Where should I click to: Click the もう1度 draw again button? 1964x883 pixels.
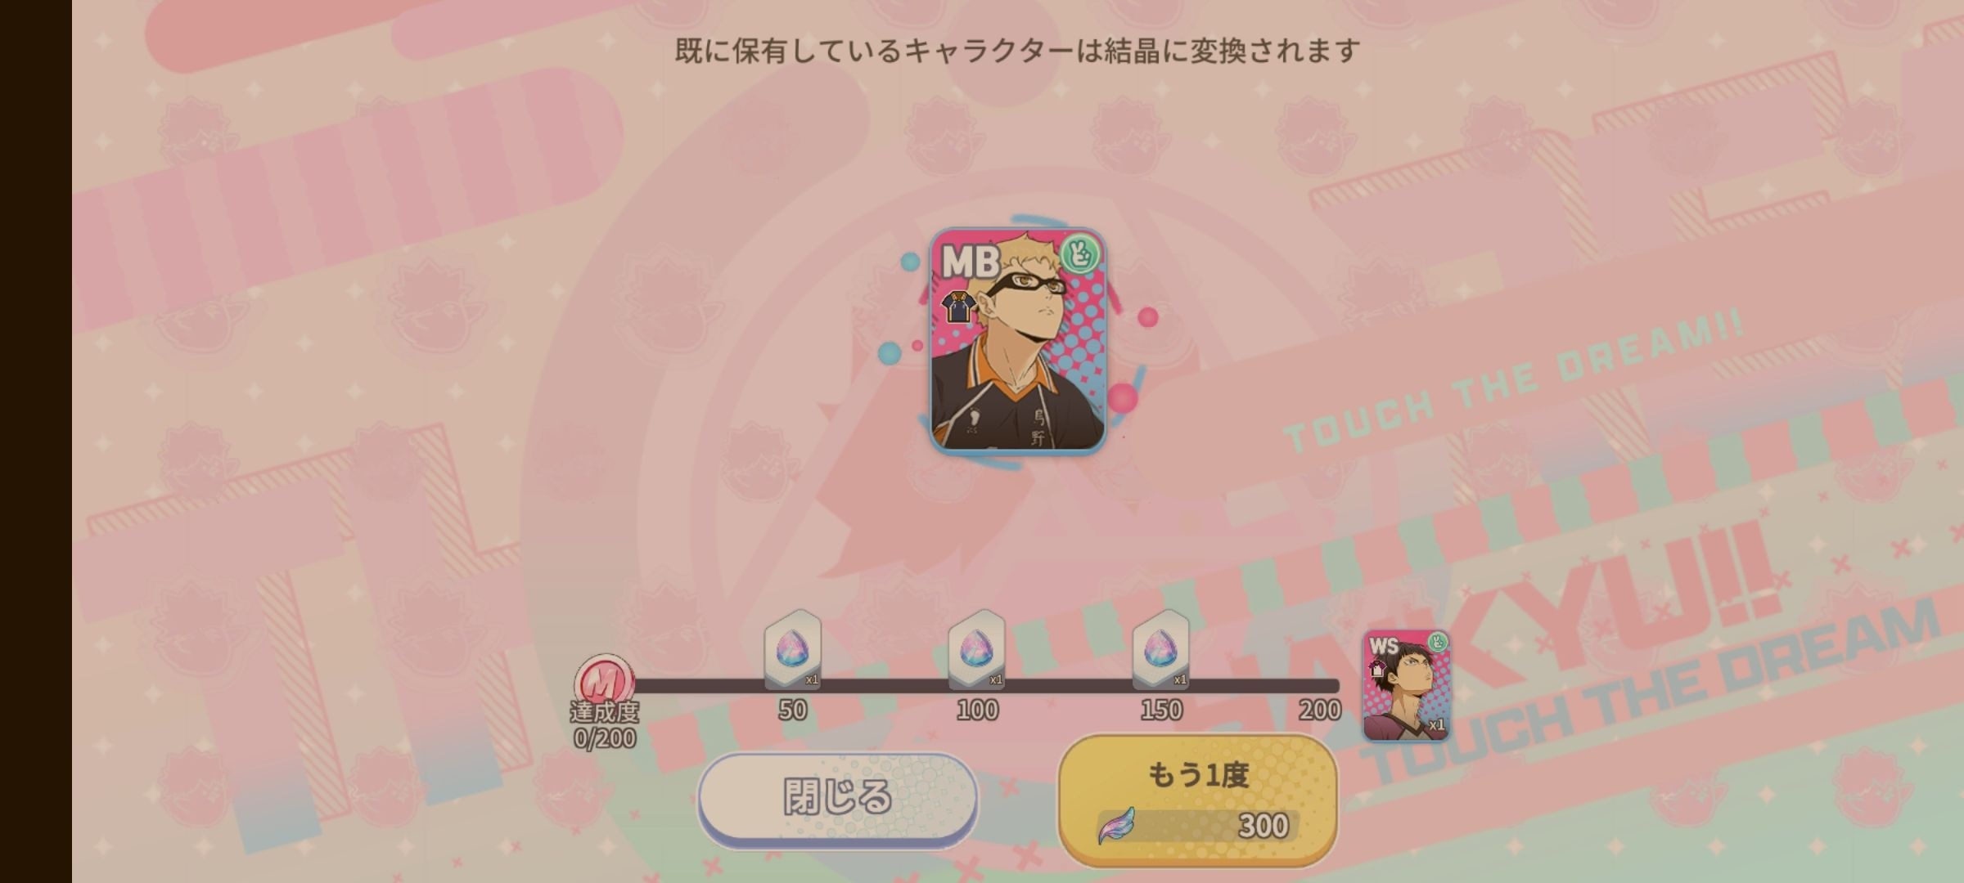coord(1198,800)
